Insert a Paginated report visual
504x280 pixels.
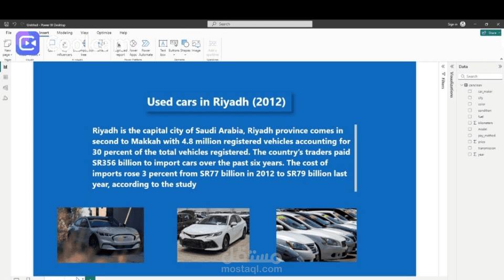point(120,48)
